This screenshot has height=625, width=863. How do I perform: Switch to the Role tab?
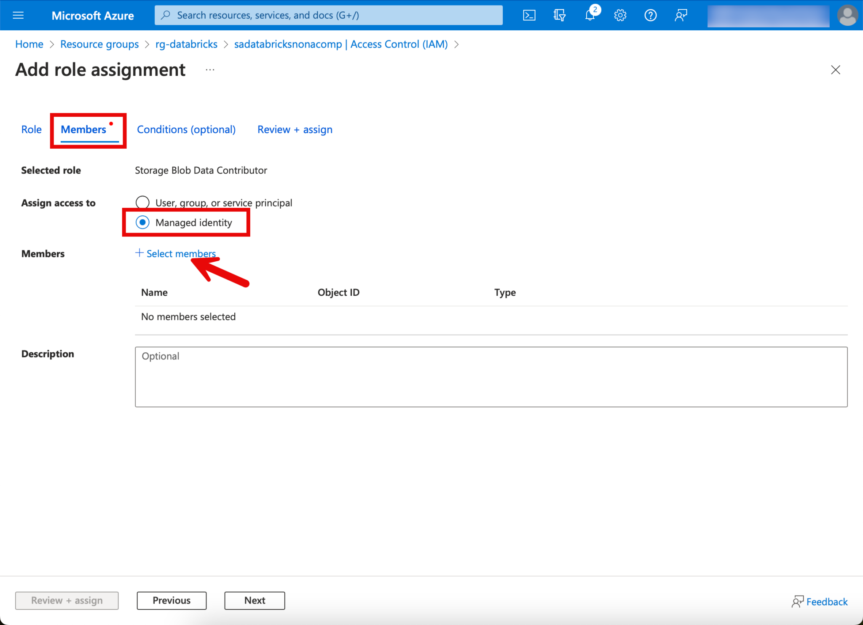pos(31,129)
